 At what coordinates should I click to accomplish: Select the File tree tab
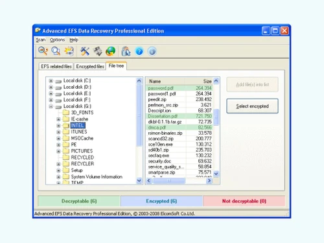(116, 65)
